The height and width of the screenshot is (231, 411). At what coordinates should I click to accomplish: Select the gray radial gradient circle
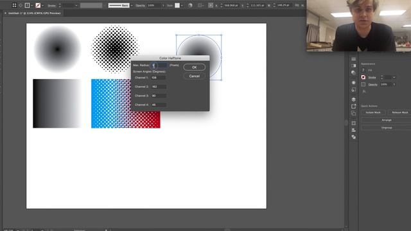click(57, 49)
